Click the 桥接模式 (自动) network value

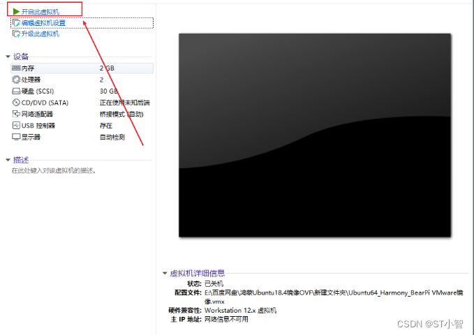click(x=121, y=114)
